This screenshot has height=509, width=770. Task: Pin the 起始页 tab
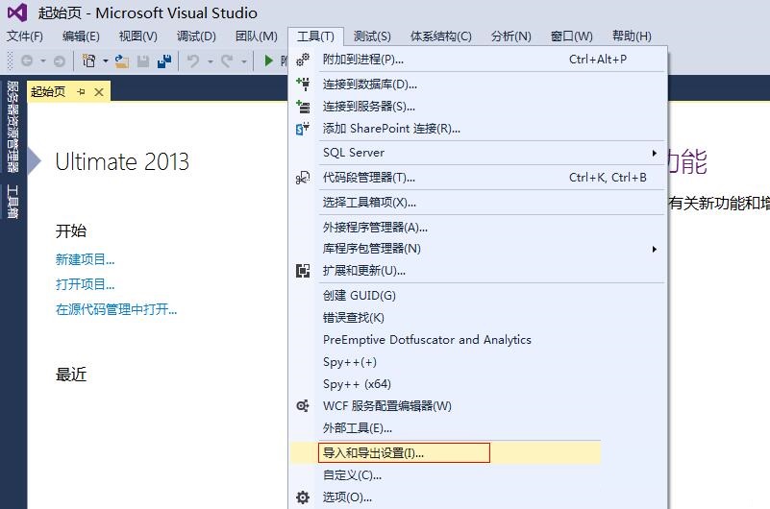point(82,91)
